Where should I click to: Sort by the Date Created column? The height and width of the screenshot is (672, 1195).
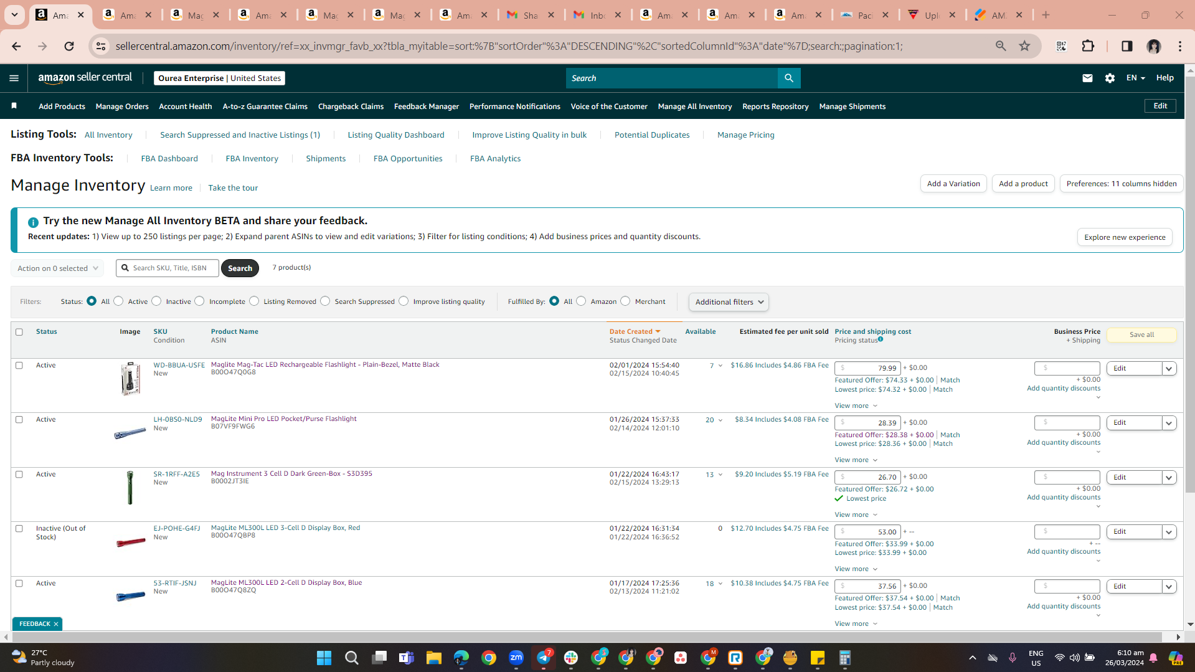point(635,331)
